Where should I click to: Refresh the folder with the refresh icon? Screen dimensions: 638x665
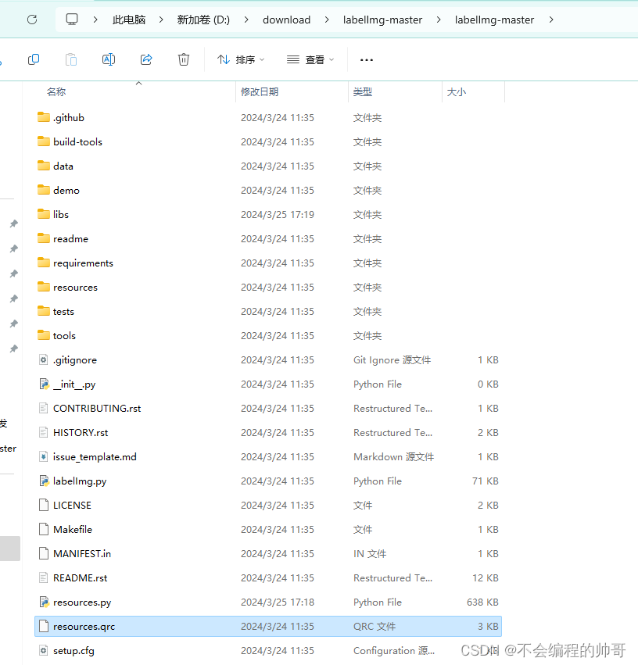tap(31, 19)
